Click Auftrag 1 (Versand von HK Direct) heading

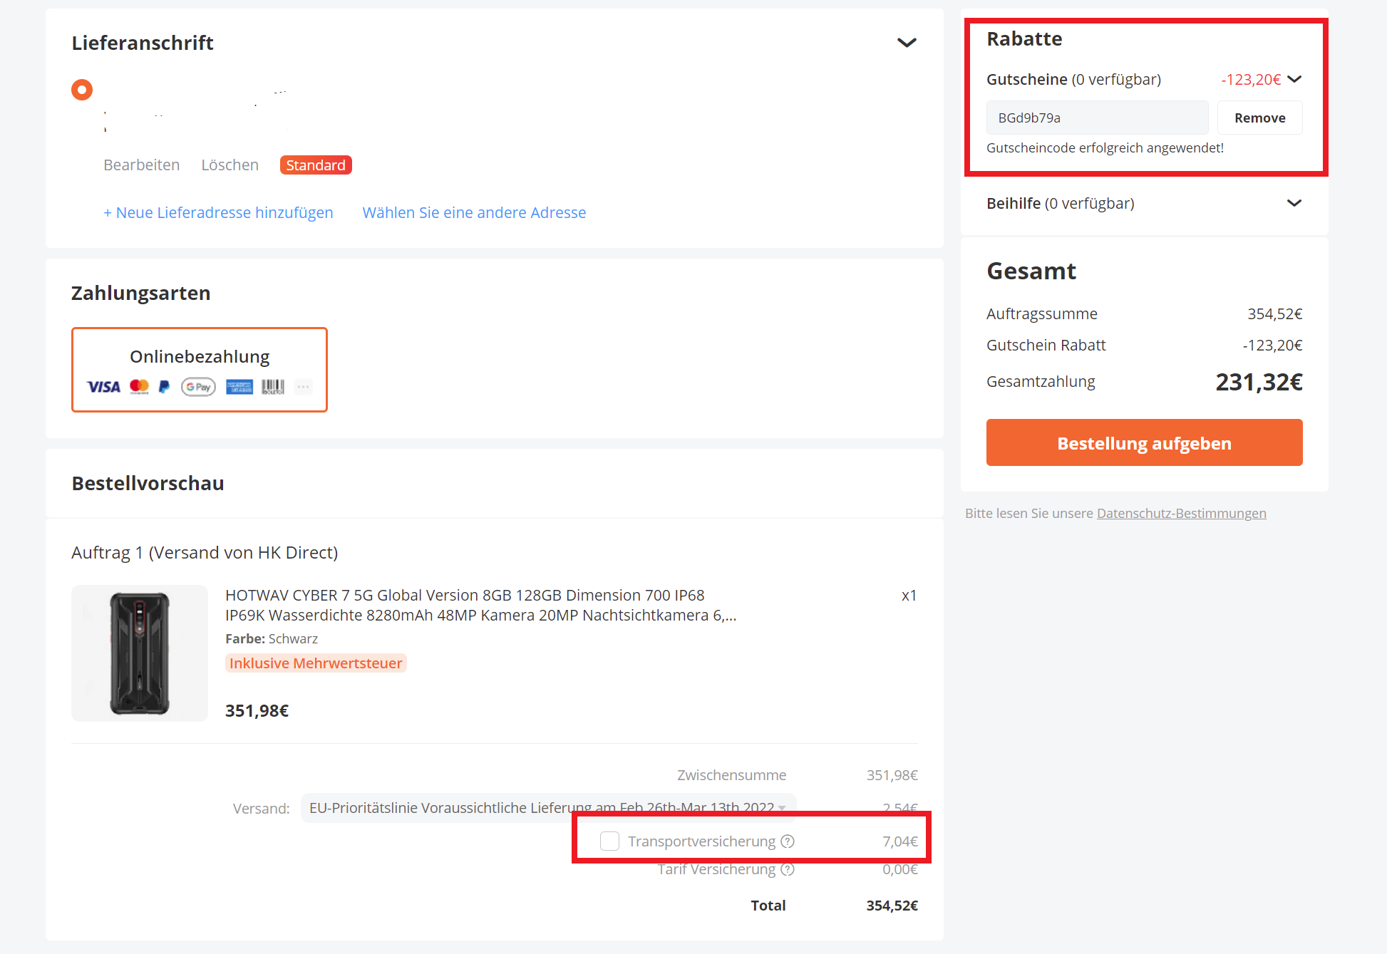(205, 552)
